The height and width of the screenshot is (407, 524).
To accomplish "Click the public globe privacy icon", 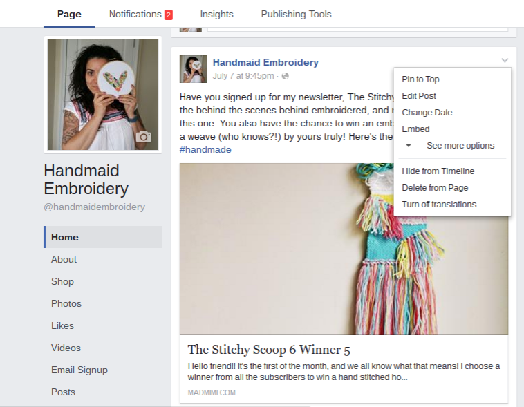I will 285,76.
